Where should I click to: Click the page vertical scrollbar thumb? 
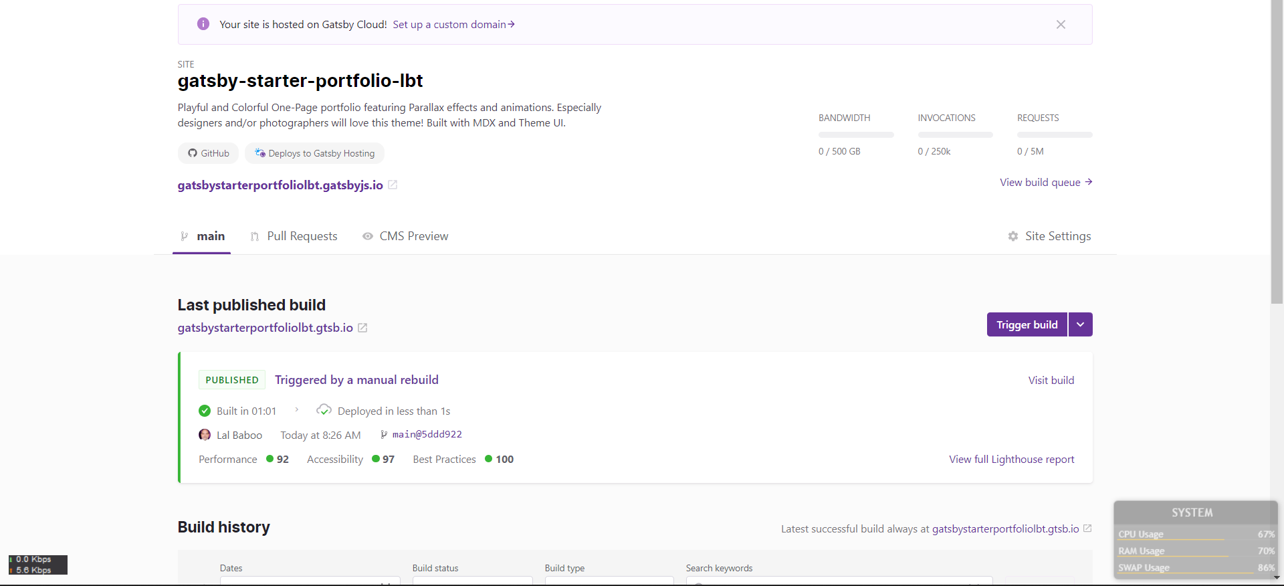1277,152
